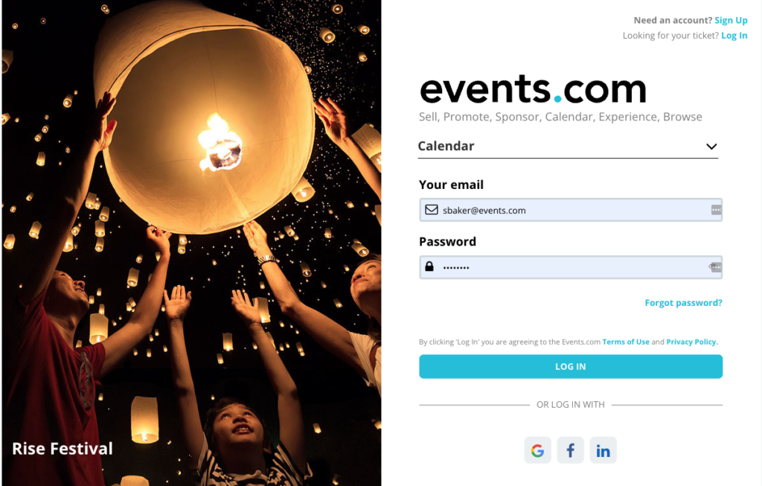Click the Facebook login icon
762x486 pixels.
(571, 450)
